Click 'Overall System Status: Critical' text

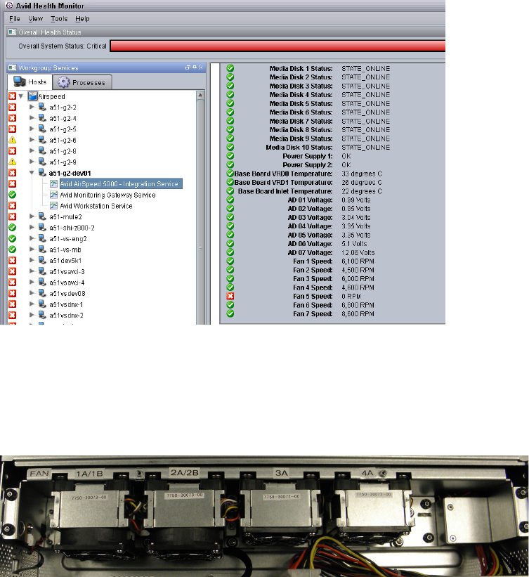tap(63, 46)
